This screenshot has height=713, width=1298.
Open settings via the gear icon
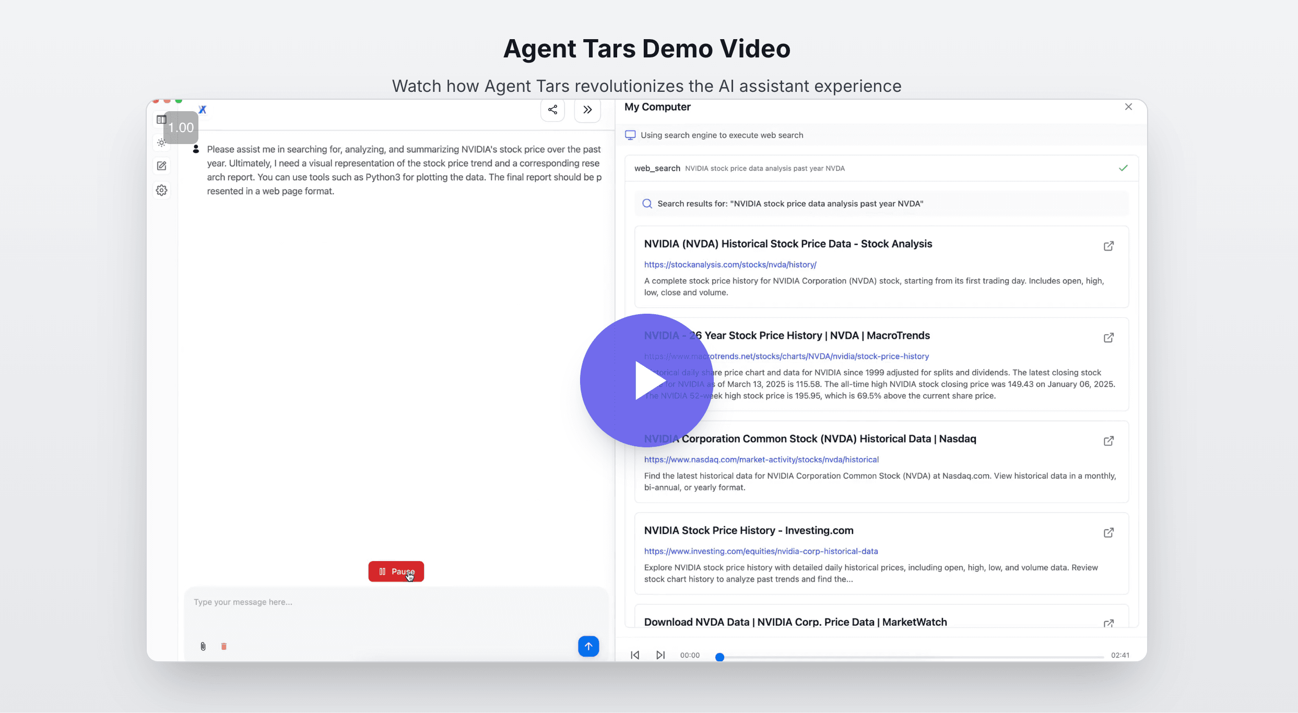pyautogui.click(x=161, y=190)
